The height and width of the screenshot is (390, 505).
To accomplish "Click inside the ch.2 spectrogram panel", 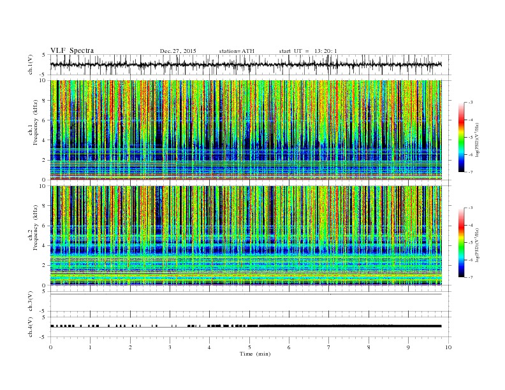I will (246, 235).
